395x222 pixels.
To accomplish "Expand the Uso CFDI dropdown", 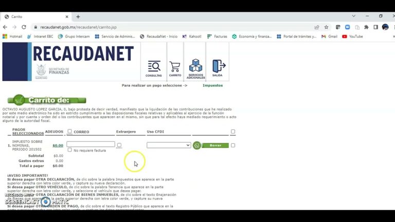I will tap(169, 145).
